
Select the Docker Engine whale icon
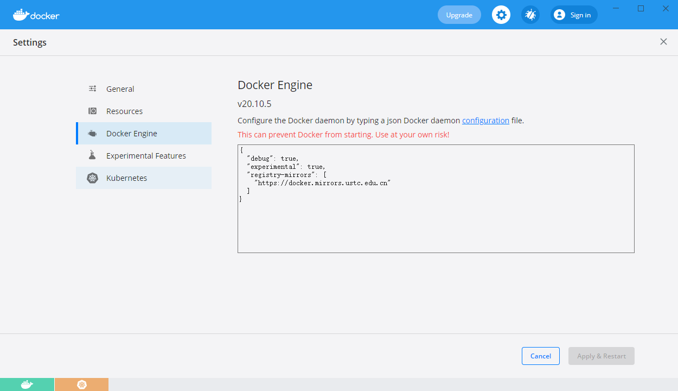(x=92, y=133)
